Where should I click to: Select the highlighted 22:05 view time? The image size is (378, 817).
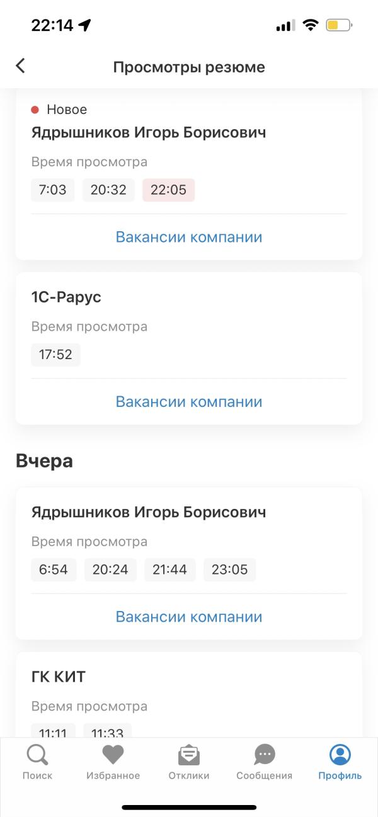click(168, 190)
